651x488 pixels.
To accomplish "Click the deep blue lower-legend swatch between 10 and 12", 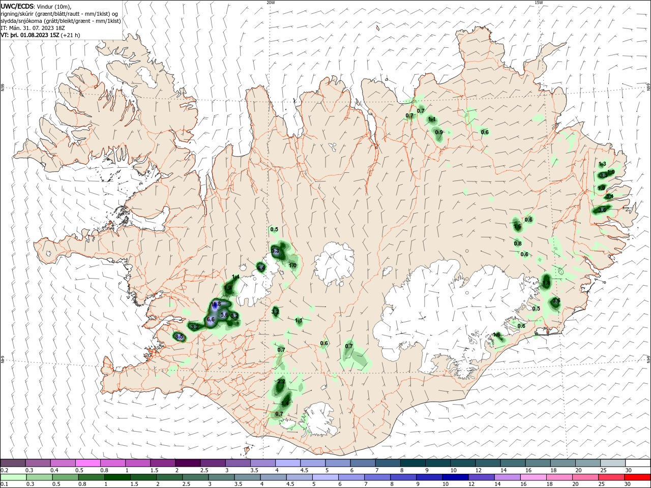I will coord(456,477).
